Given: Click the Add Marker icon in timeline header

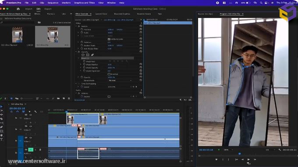Looking at the screenshot, I should 29,111.
